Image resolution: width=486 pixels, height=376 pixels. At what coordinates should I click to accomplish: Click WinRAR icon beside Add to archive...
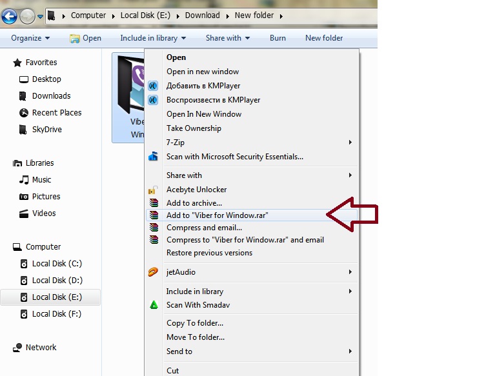click(154, 203)
